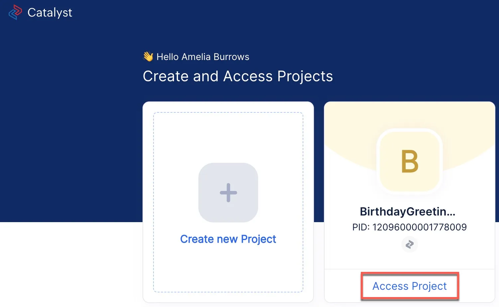499x307 pixels.
Task: Click the Create new Project link
Action: tap(228, 239)
